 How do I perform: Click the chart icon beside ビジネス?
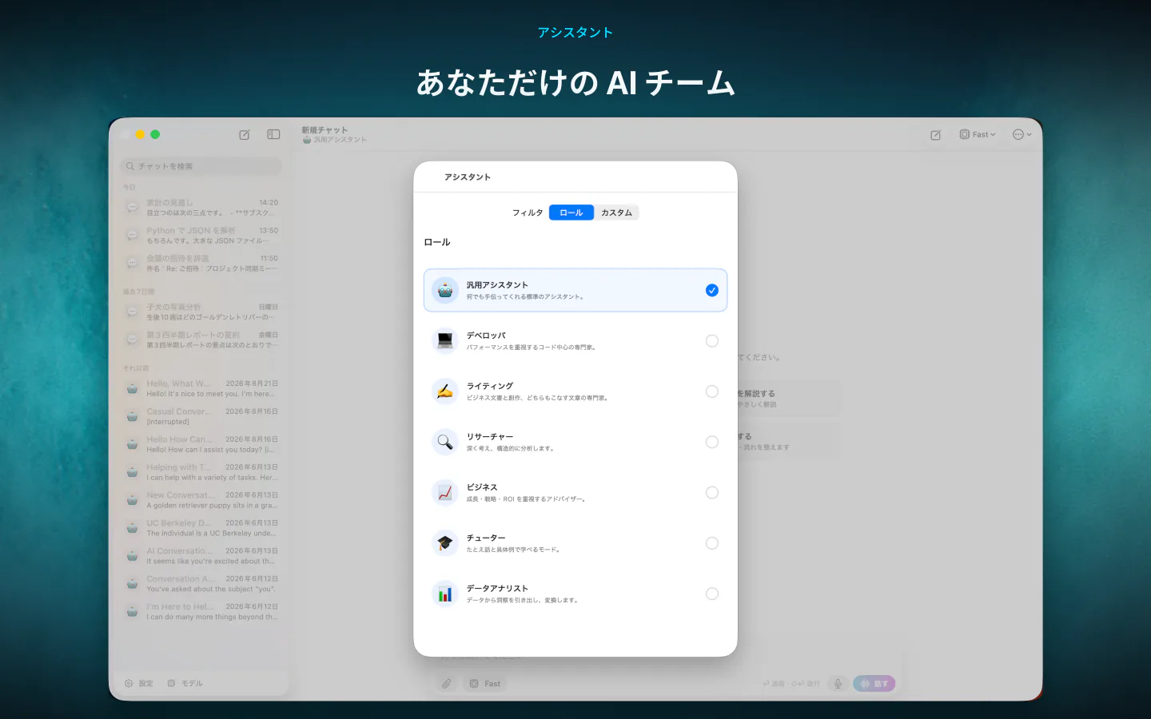pyautogui.click(x=445, y=493)
